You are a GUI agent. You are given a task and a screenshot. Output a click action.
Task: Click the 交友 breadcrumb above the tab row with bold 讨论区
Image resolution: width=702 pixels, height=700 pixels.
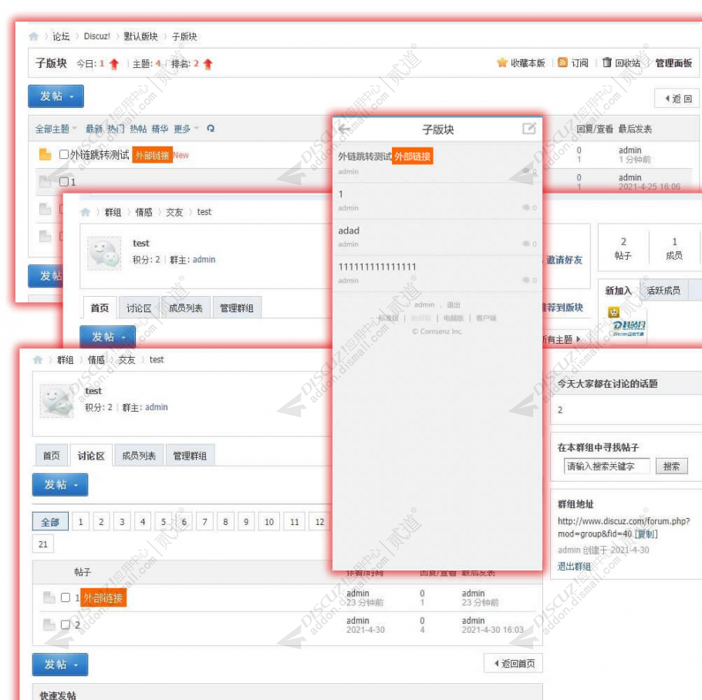click(127, 359)
